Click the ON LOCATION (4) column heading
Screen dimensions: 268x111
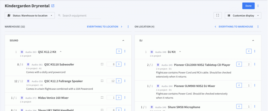click(144, 27)
